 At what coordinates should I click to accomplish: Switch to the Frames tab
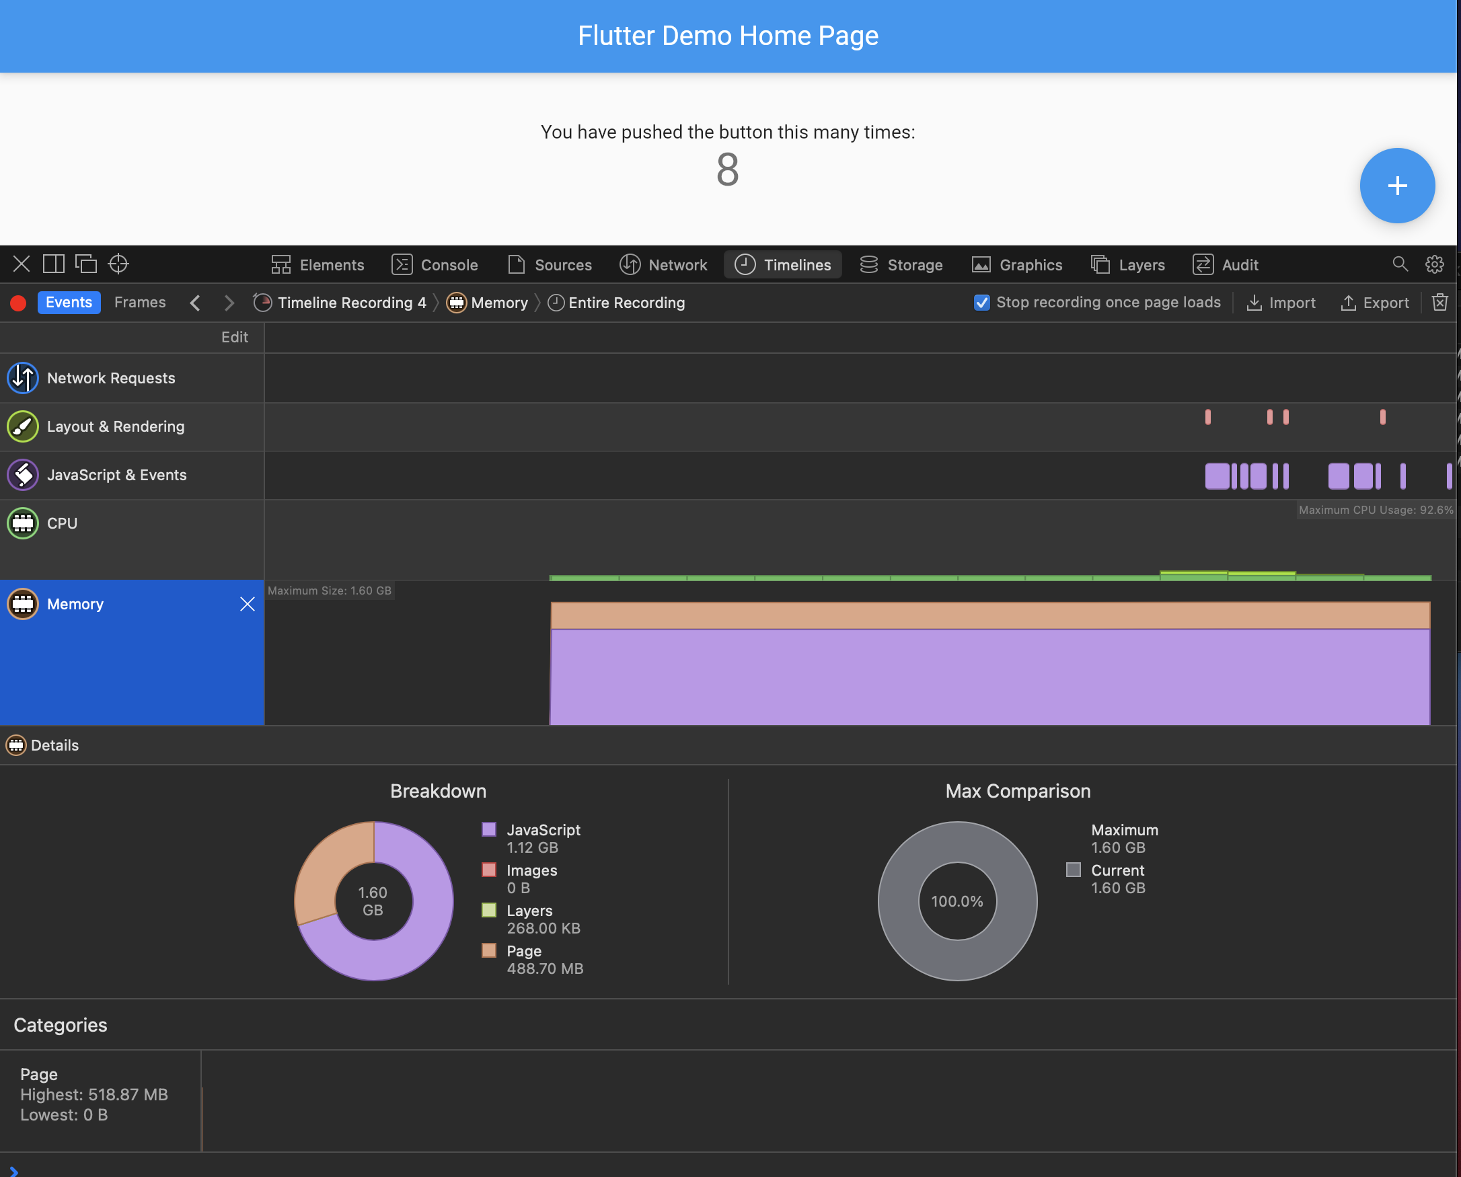click(x=140, y=303)
